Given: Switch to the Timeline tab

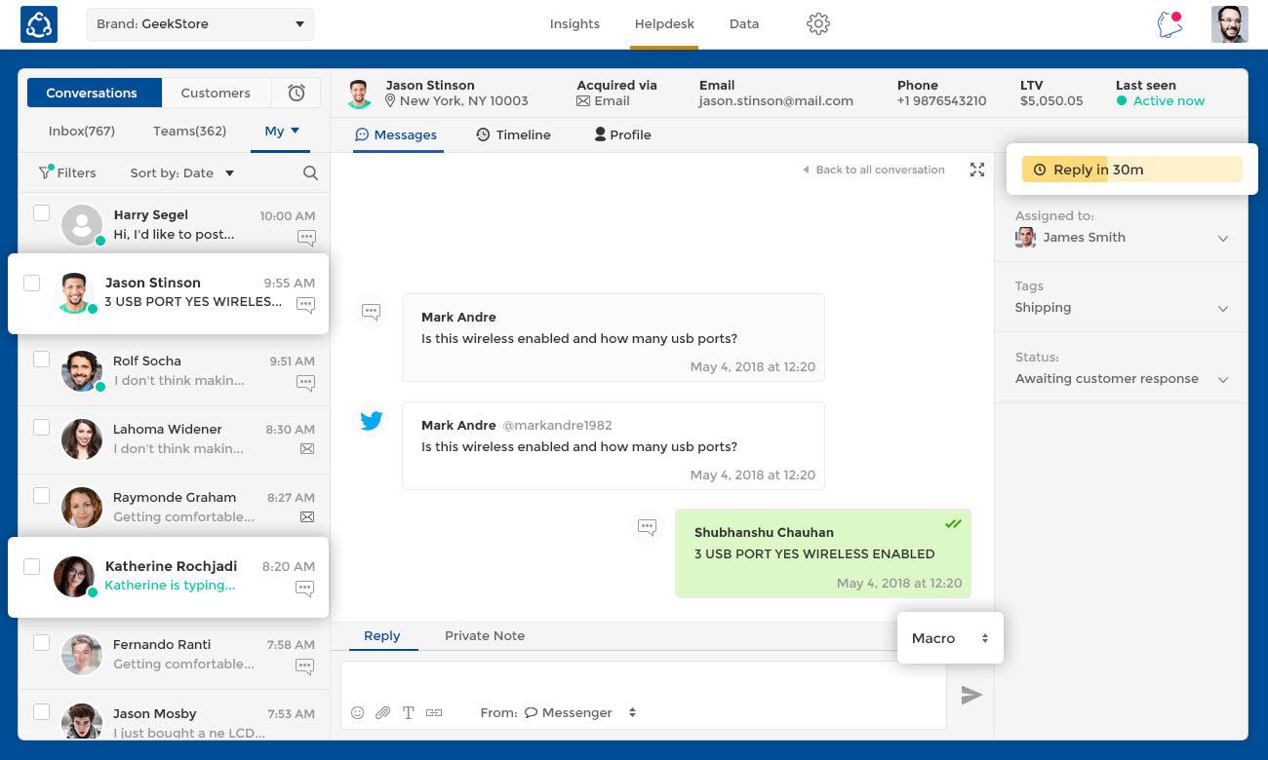Looking at the screenshot, I should click(513, 134).
